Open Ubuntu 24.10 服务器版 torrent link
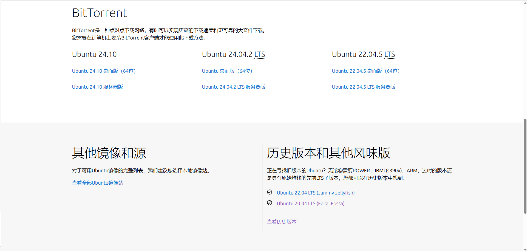This screenshot has width=527, height=251. (x=98, y=87)
